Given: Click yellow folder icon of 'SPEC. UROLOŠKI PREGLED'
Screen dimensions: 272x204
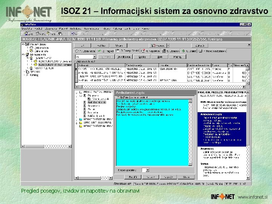Looking at the screenshot, I should click(x=81, y=123).
